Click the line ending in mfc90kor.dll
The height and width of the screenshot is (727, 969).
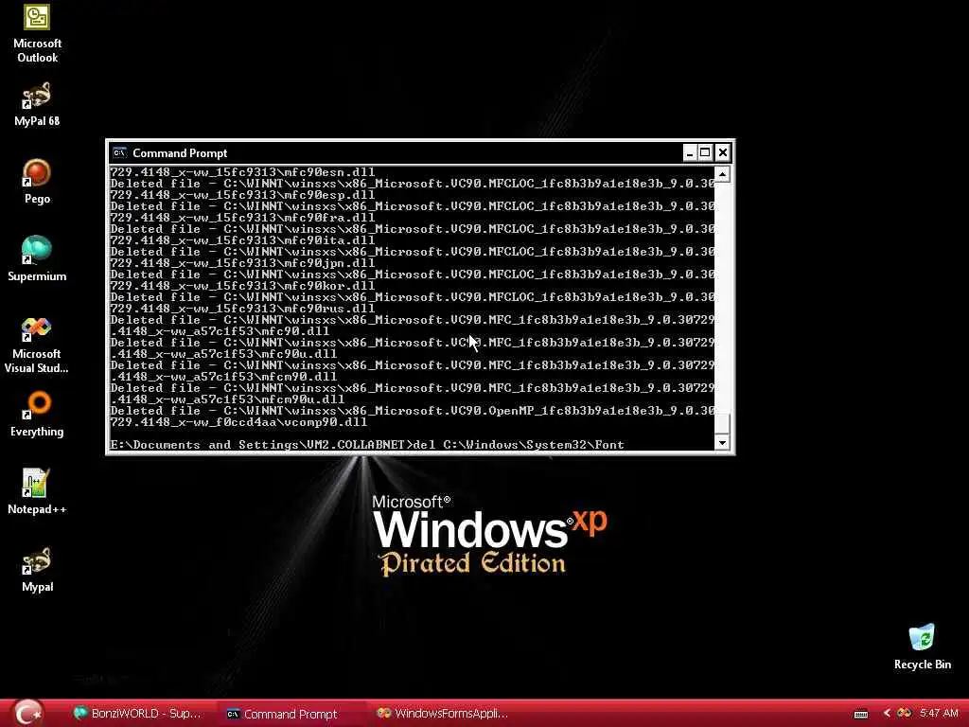tap(242, 286)
